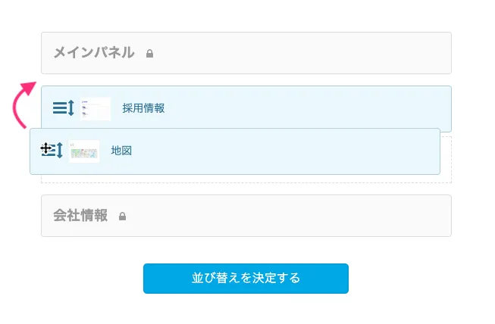Image resolution: width=495 pixels, height=324 pixels.
Task: Click empty space in the 地図 row
Action: click(288, 151)
